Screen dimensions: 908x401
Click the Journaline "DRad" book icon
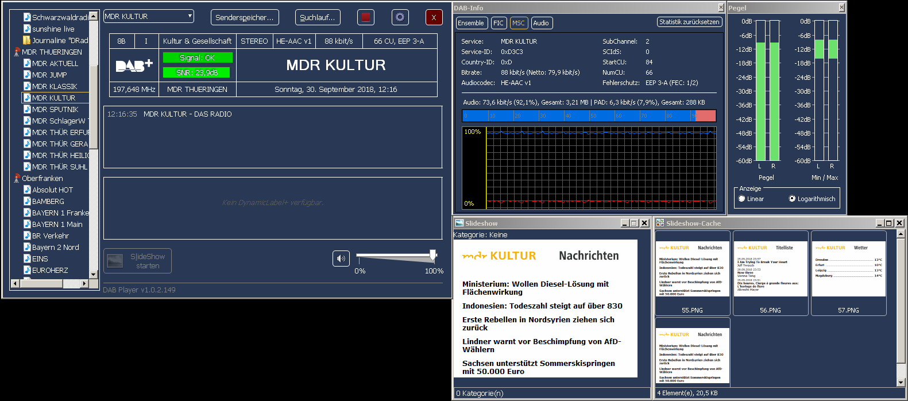pos(26,40)
